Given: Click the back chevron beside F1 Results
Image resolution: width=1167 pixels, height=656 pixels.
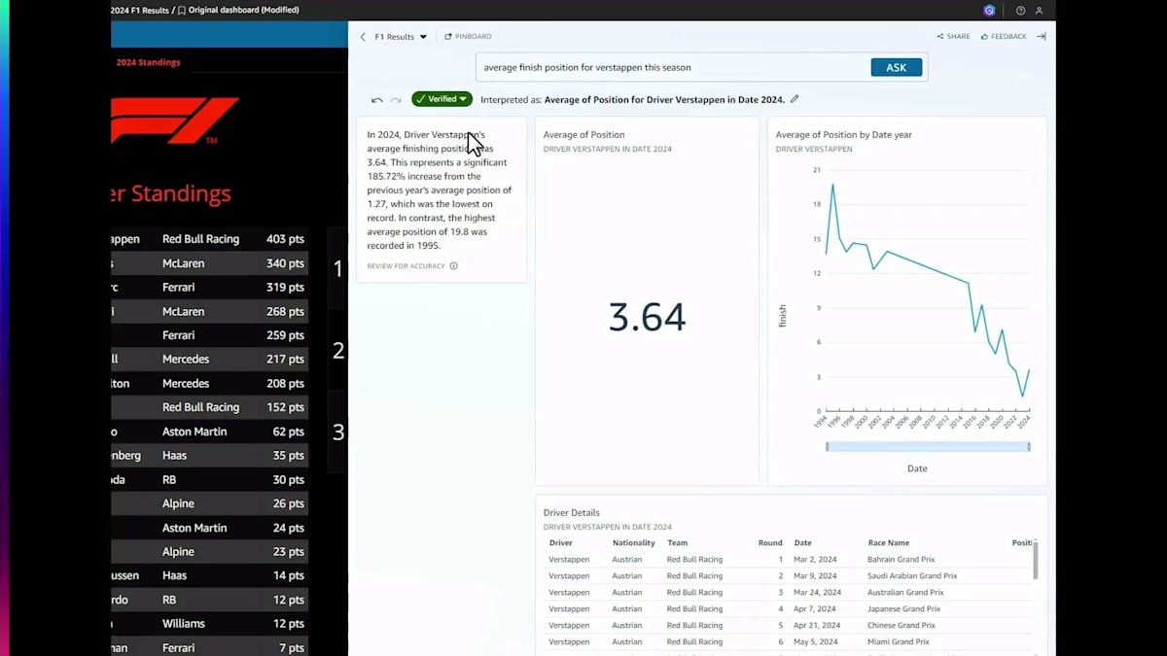Looking at the screenshot, I should pyautogui.click(x=363, y=37).
